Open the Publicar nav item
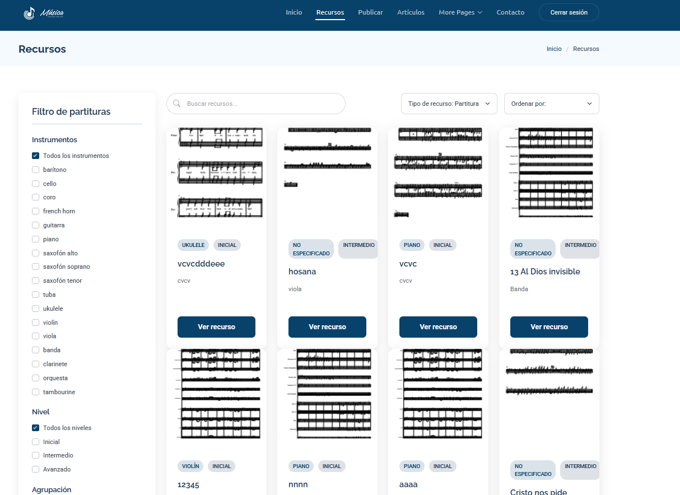 pyautogui.click(x=370, y=12)
